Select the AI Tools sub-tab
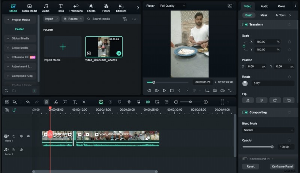 coord(280,15)
